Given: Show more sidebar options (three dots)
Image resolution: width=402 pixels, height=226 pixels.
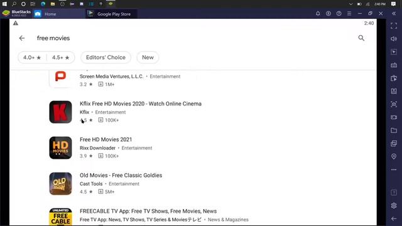Looking at the screenshot, I should 394,169.
